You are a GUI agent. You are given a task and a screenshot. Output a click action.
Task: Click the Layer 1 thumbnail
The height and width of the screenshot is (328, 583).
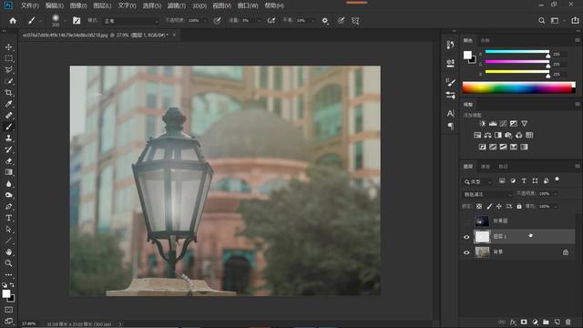pyautogui.click(x=482, y=237)
